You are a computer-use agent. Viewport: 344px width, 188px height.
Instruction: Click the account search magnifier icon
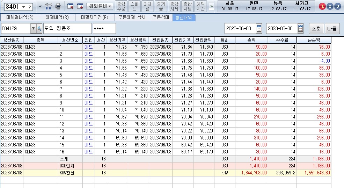point(39,28)
